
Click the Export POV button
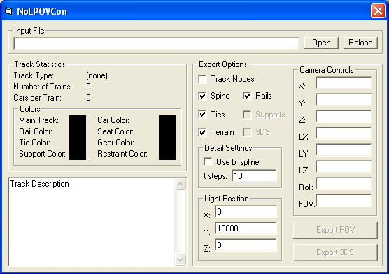click(x=335, y=230)
